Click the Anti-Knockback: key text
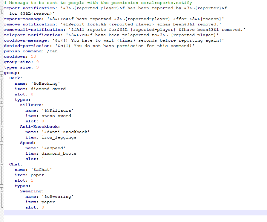 tap(40, 127)
